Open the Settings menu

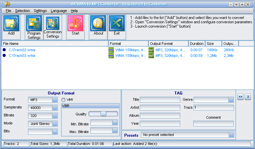coord(40,11)
